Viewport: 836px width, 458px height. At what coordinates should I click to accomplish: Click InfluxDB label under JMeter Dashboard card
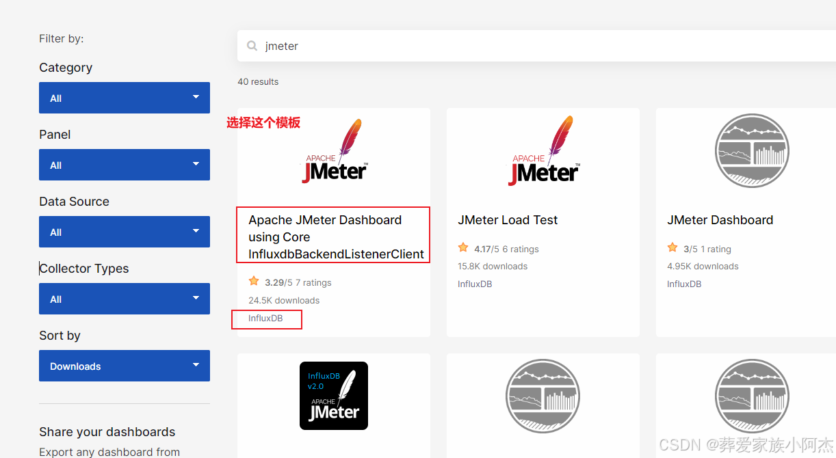[684, 284]
